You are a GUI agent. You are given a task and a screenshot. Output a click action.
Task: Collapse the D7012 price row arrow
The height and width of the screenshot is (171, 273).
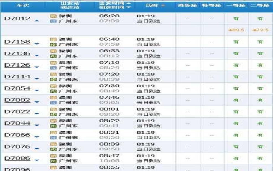click(x=37, y=21)
